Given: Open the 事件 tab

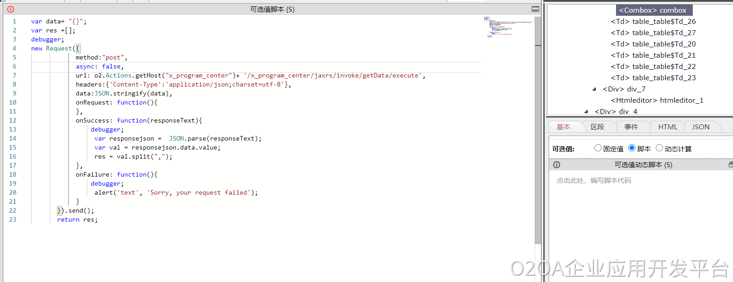Looking at the screenshot, I should (x=631, y=127).
